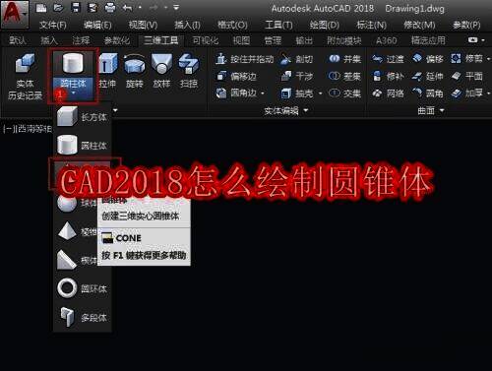The image size is (492, 371).
Task: Choose 圆柱体 cylinder from dropdown list
Action: pos(82,145)
